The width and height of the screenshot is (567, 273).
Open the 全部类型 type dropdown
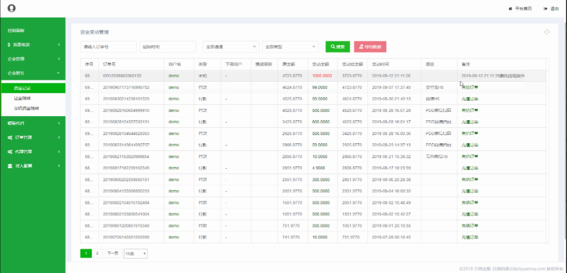coord(291,47)
